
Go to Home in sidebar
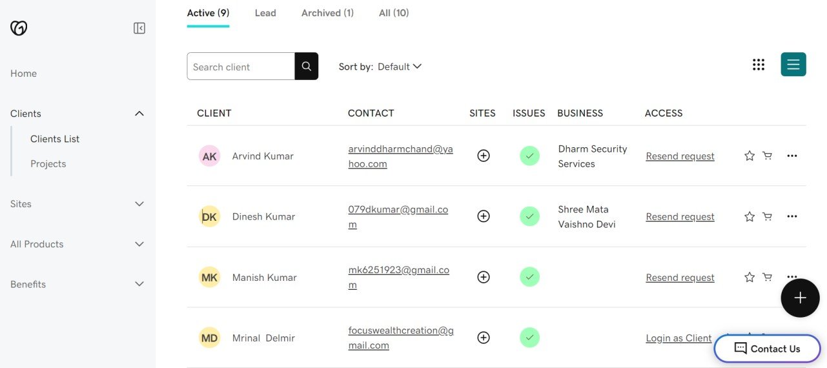[x=23, y=74]
